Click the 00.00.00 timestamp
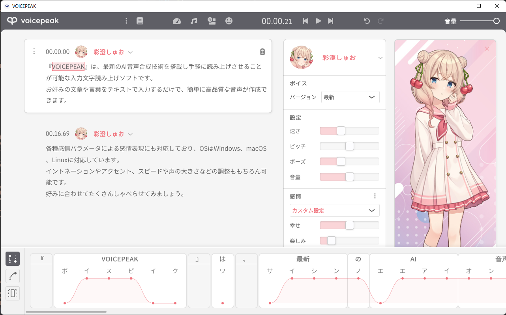The image size is (506, 315). [x=58, y=52]
